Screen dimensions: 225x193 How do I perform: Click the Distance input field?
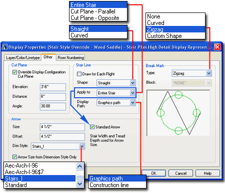[x=53, y=97]
